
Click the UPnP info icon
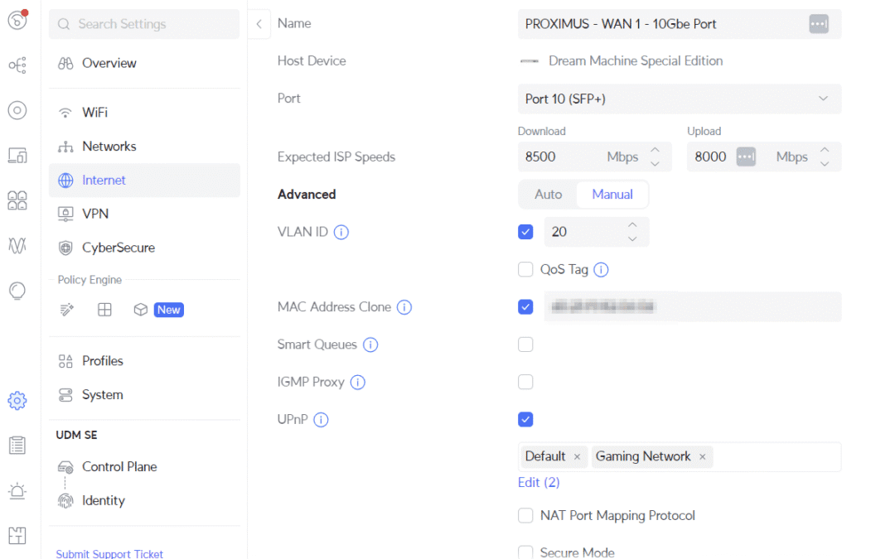[x=322, y=420]
